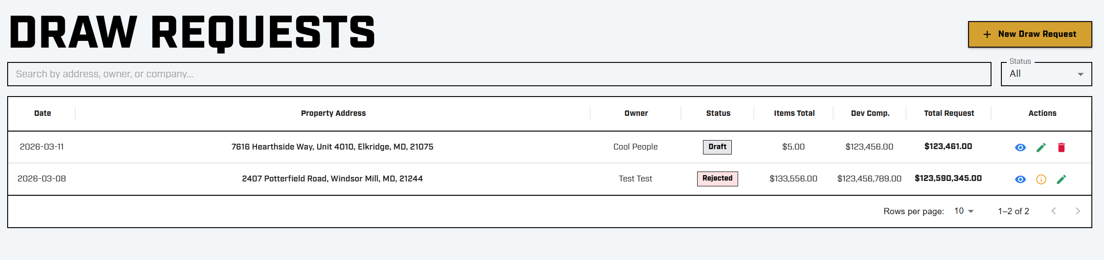This screenshot has width=1104, height=260.
Task: Delete the Draft draw request
Action: [x=1061, y=147]
